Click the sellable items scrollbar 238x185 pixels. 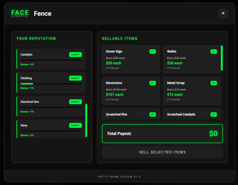[222, 58]
